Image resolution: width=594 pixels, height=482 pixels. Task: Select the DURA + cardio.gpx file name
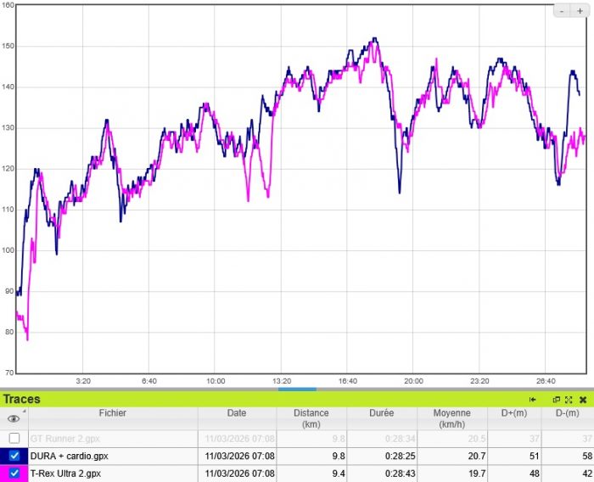[x=70, y=457]
